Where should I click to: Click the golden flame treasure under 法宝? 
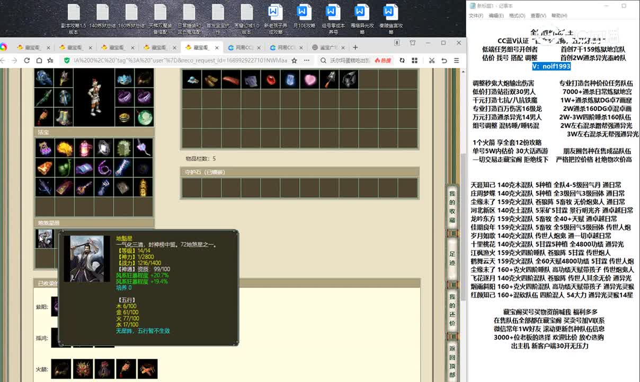64,147
